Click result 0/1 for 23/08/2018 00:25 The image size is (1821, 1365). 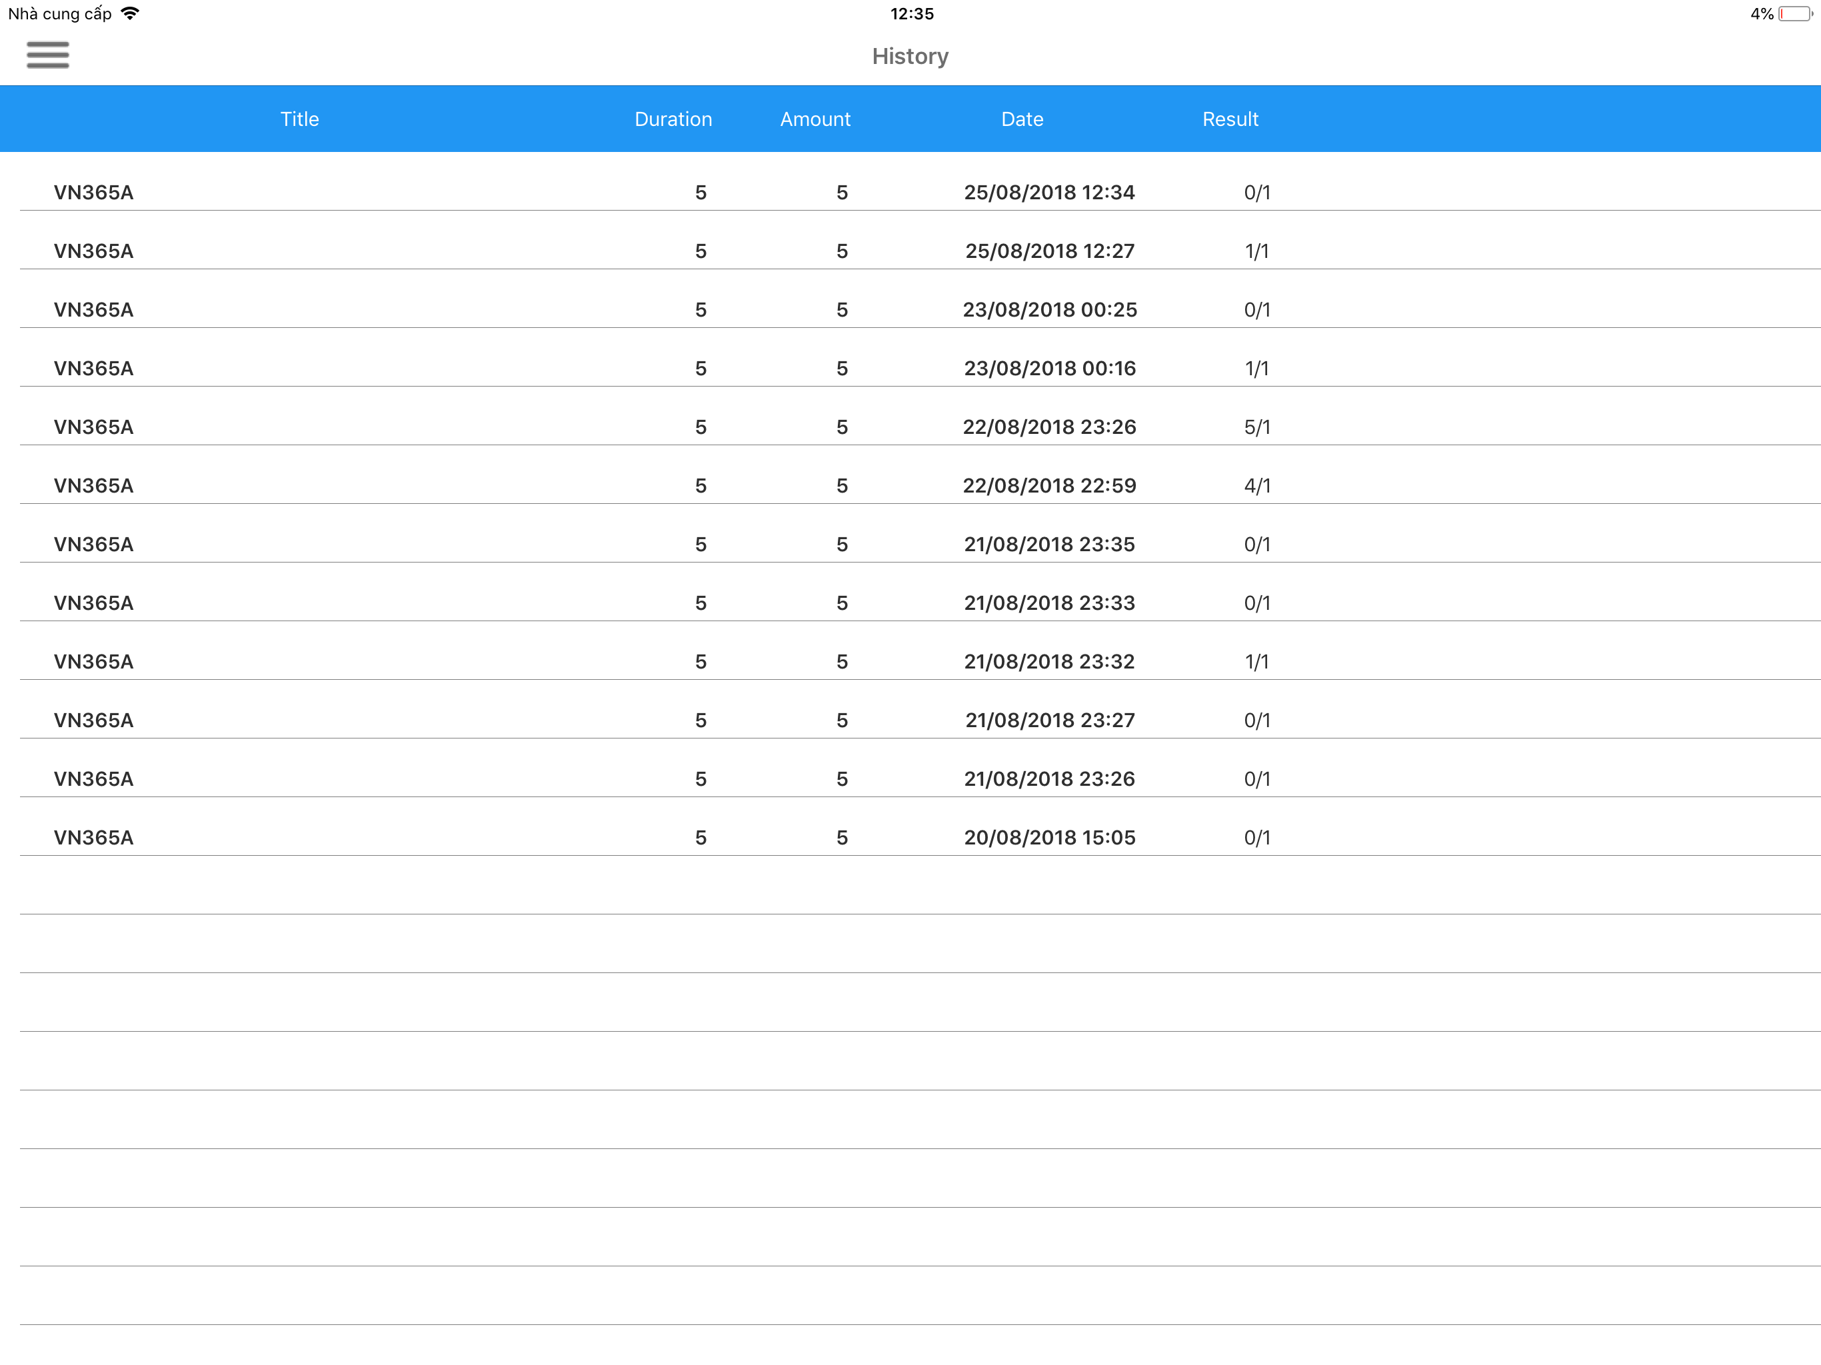(1257, 309)
